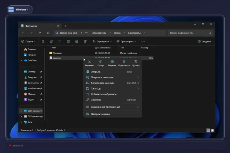
Task: Choose Поделиться in the context menu
Action: (x=124, y=63)
